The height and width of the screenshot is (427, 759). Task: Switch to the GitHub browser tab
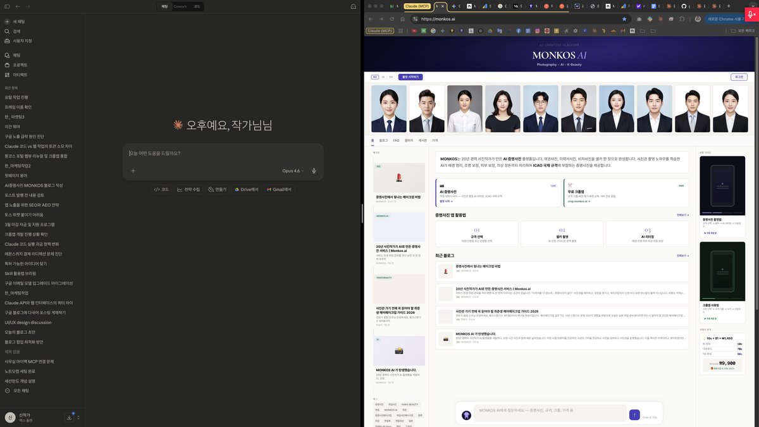(684, 6)
